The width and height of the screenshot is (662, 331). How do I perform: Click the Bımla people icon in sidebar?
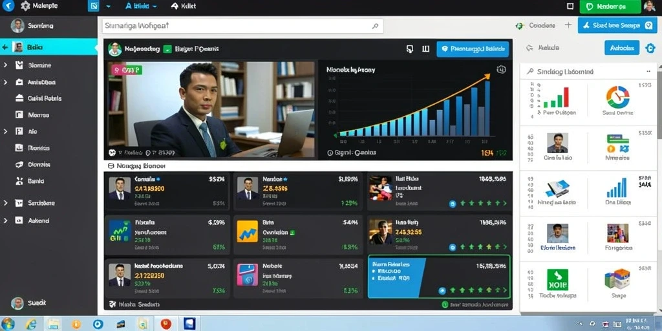[19, 181]
